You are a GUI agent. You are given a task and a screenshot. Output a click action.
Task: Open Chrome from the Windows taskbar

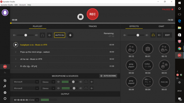[179, 48]
